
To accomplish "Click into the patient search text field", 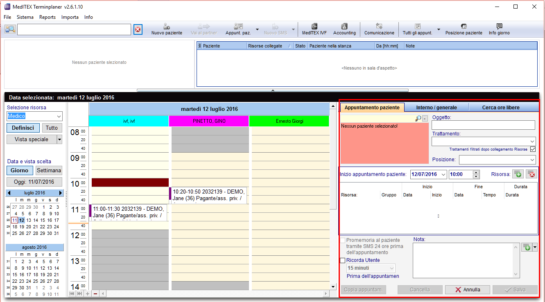I will (x=74, y=29).
